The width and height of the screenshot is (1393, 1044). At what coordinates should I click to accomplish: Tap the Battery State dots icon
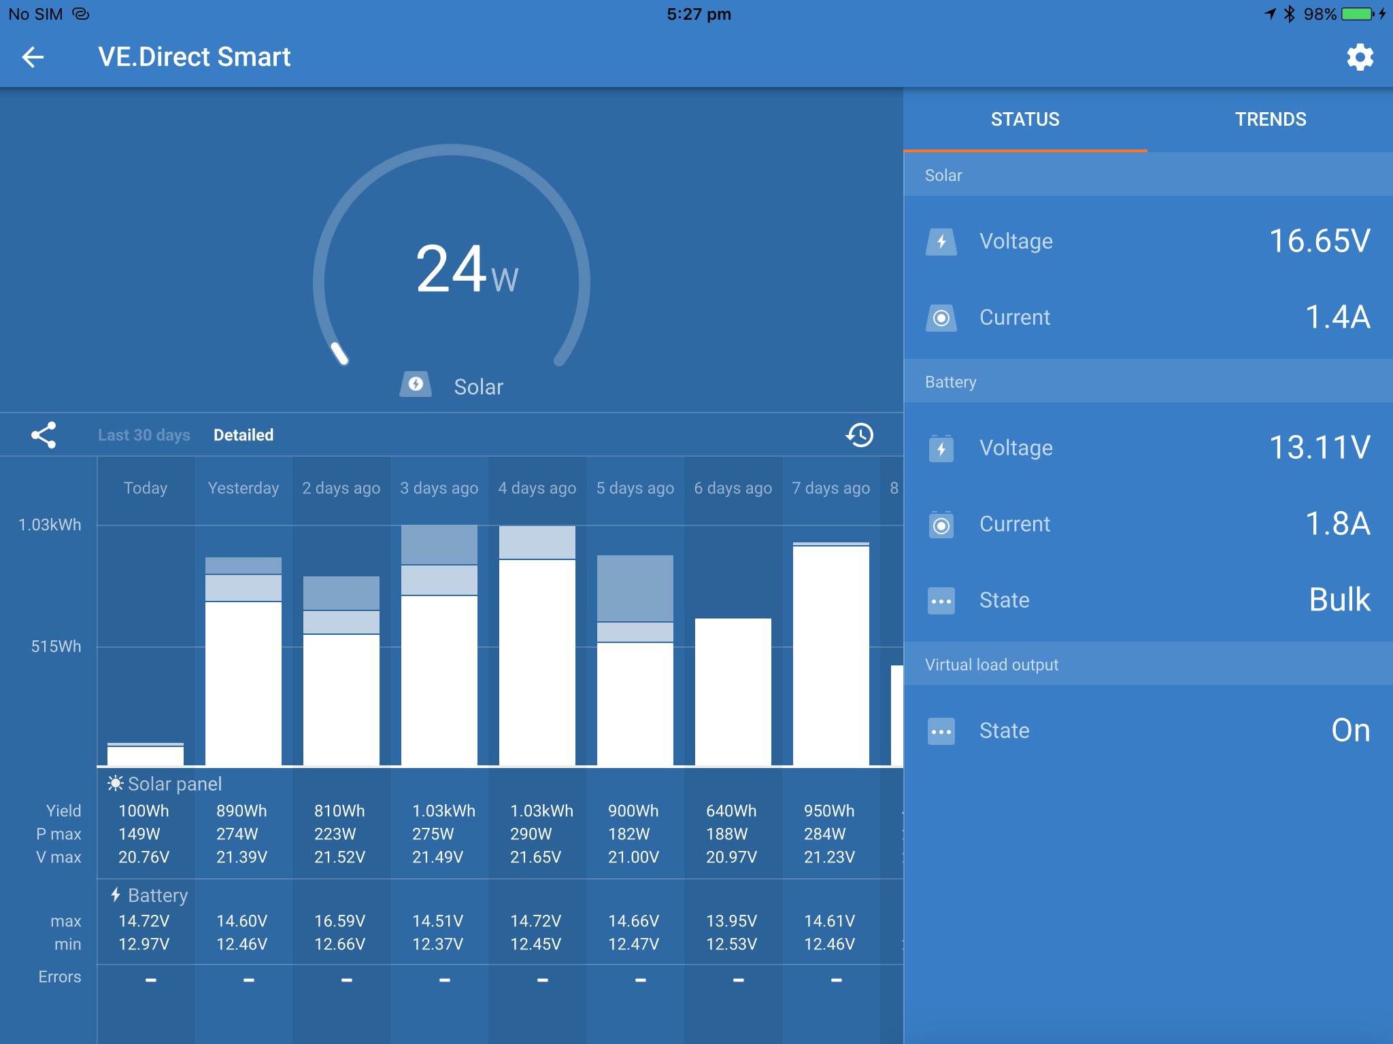pos(941,601)
